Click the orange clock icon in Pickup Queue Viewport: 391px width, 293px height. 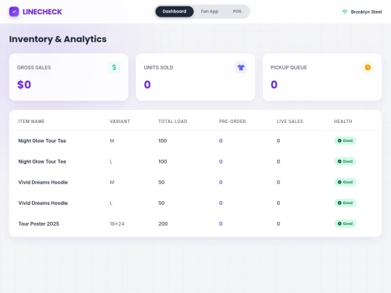click(368, 67)
